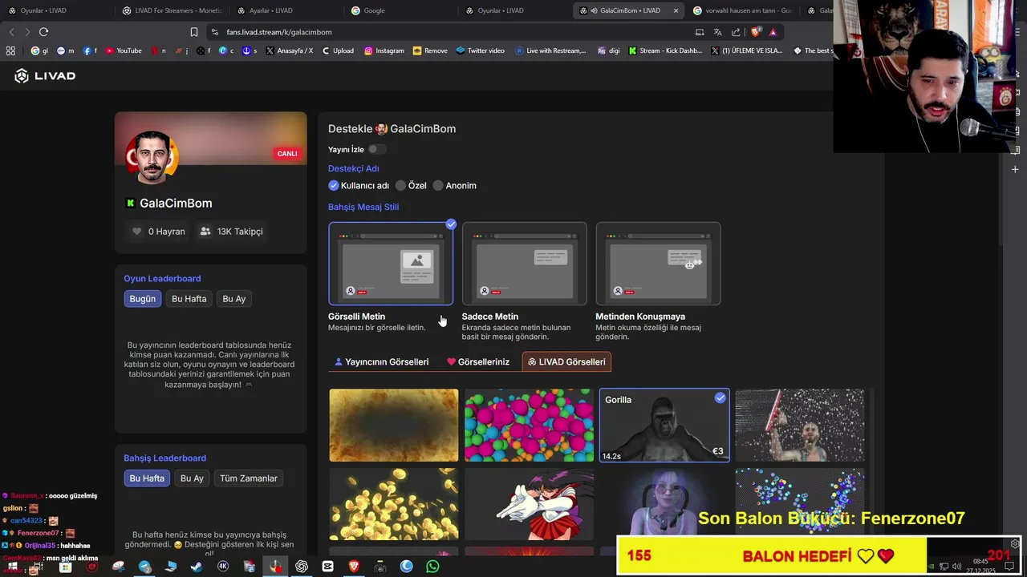Open Stream - Kick Dashboard bookmark
Screen dimensions: 1027x577
point(664,50)
